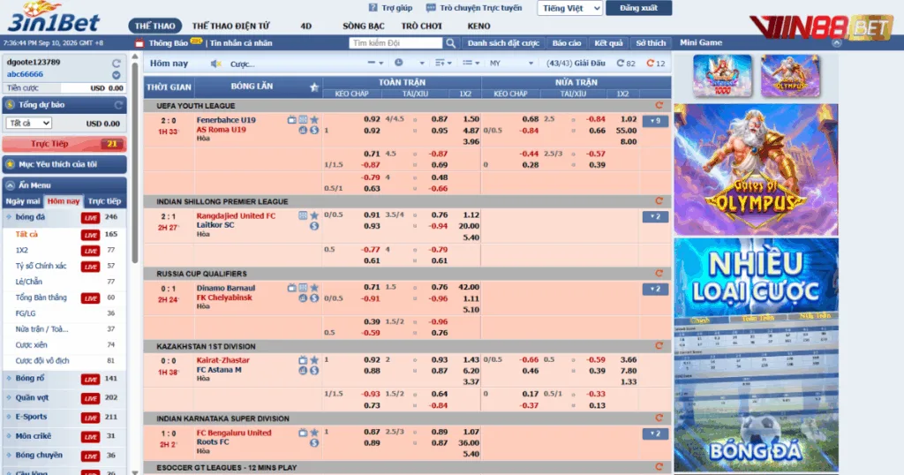Open the MY odds-type dropdown
The image size is (904, 475).
click(511, 64)
